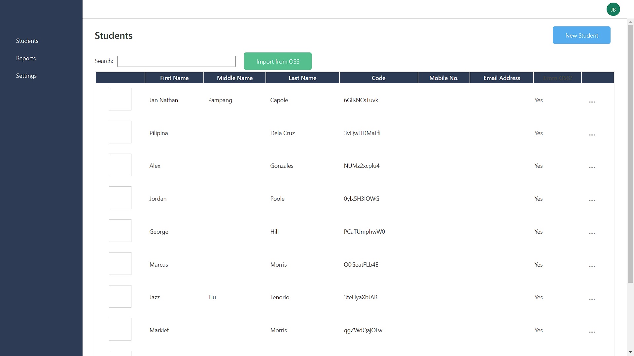Click middle name Pampang
The width and height of the screenshot is (634, 356).
point(220,100)
